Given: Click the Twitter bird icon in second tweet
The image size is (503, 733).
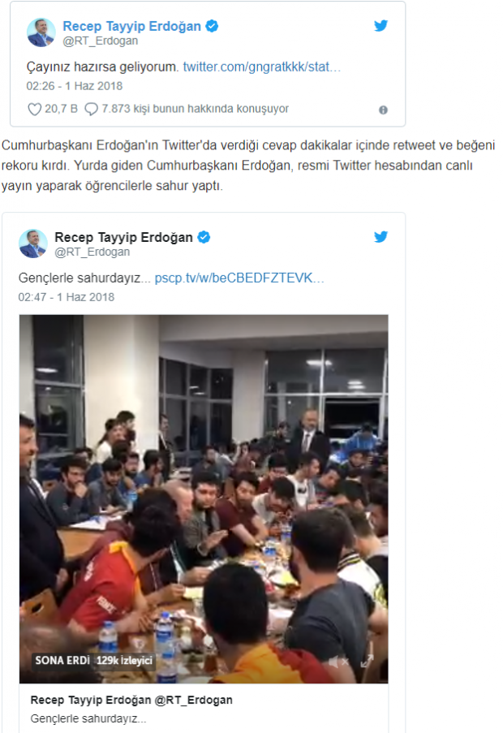Looking at the screenshot, I should coord(380,236).
